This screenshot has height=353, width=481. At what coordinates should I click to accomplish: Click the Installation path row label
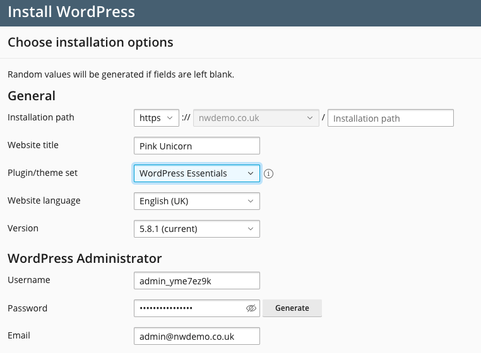41,117
